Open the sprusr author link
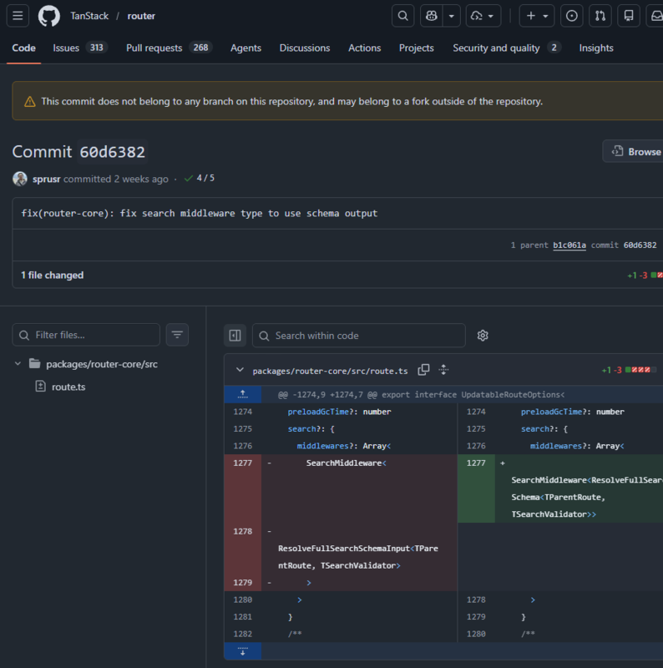663x668 pixels. (x=47, y=179)
